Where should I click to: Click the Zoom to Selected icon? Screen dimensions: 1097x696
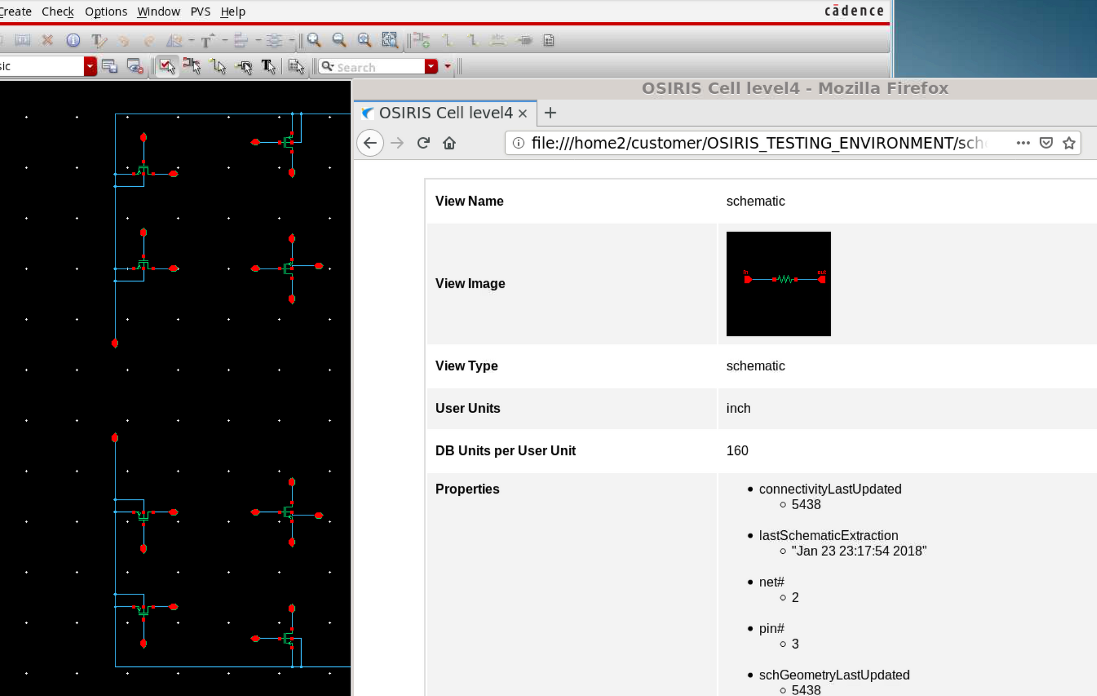coord(390,40)
